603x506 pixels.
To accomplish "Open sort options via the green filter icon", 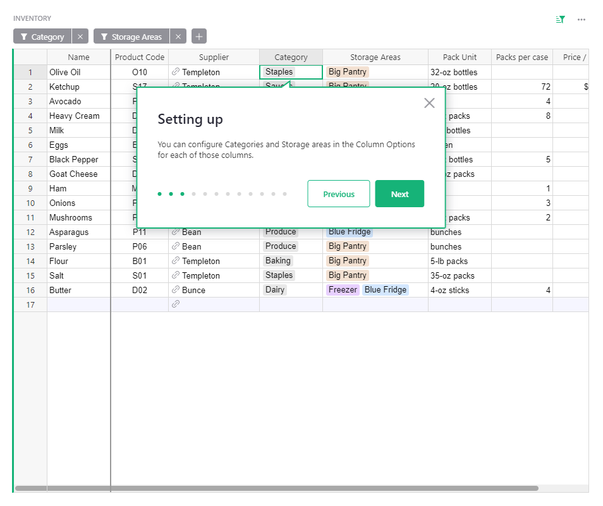I will (x=559, y=19).
